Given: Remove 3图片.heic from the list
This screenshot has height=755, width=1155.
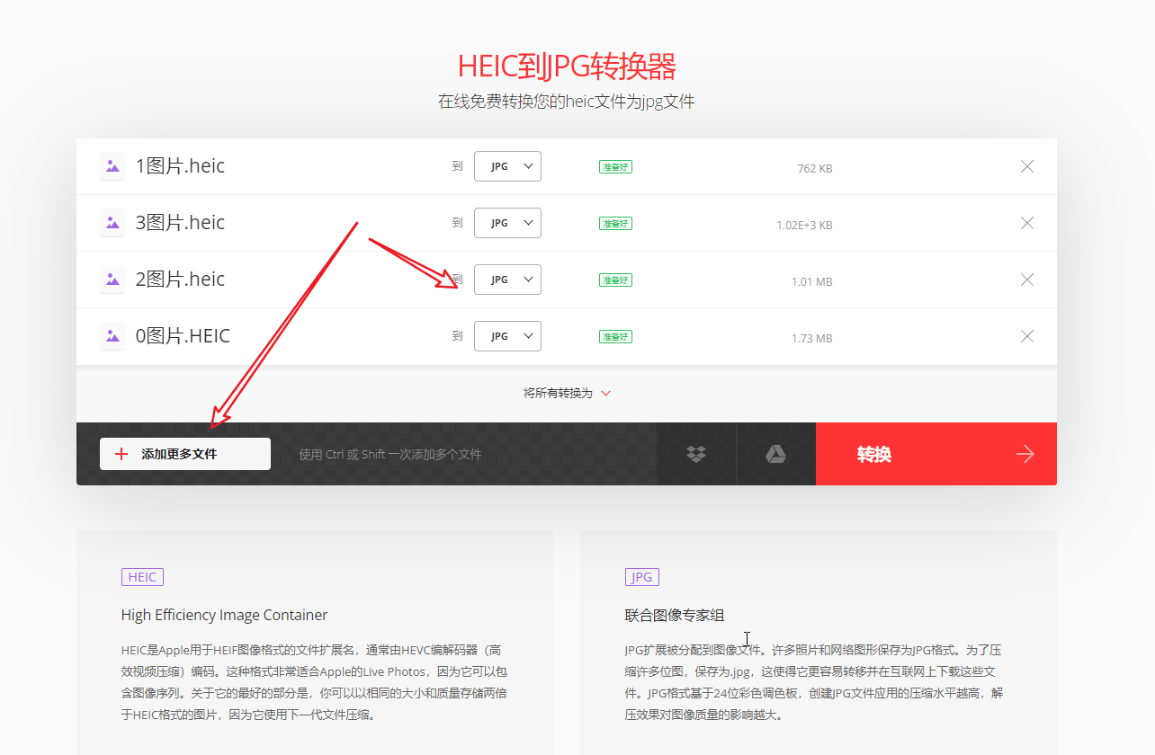Looking at the screenshot, I should [x=1027, y=223].
